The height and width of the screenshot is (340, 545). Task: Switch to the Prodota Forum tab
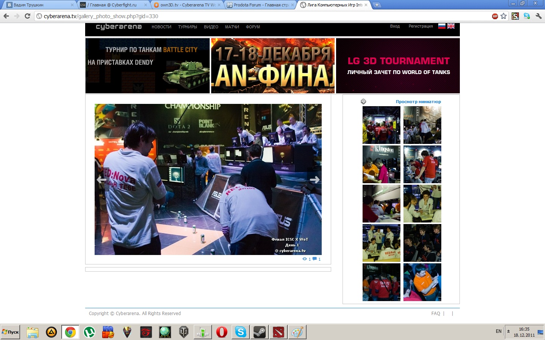point(260,5)
